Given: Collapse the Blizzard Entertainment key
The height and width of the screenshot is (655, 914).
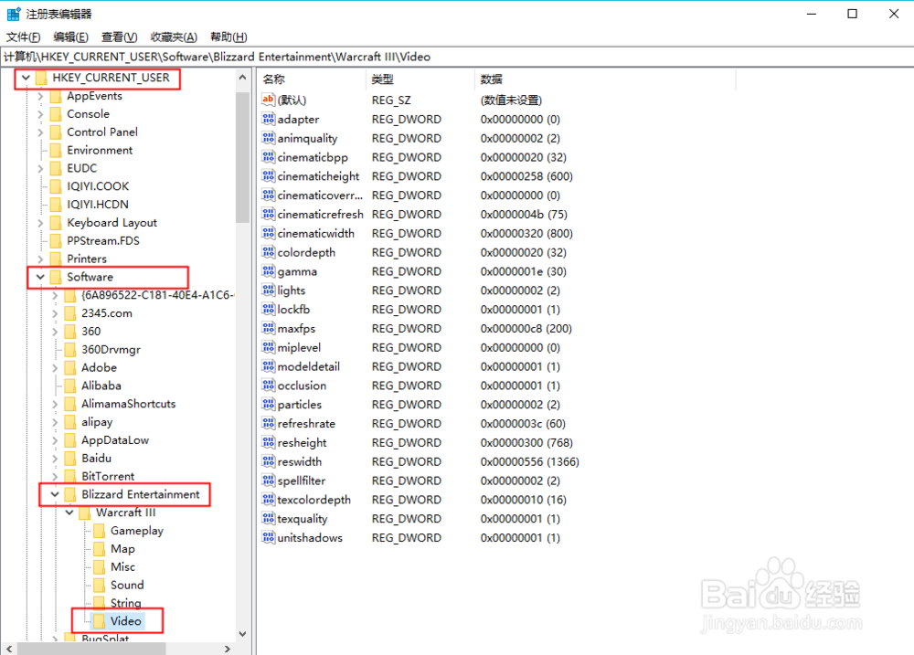Looking at the screenshot, I should pyautogui.click(x=55, y=494).
